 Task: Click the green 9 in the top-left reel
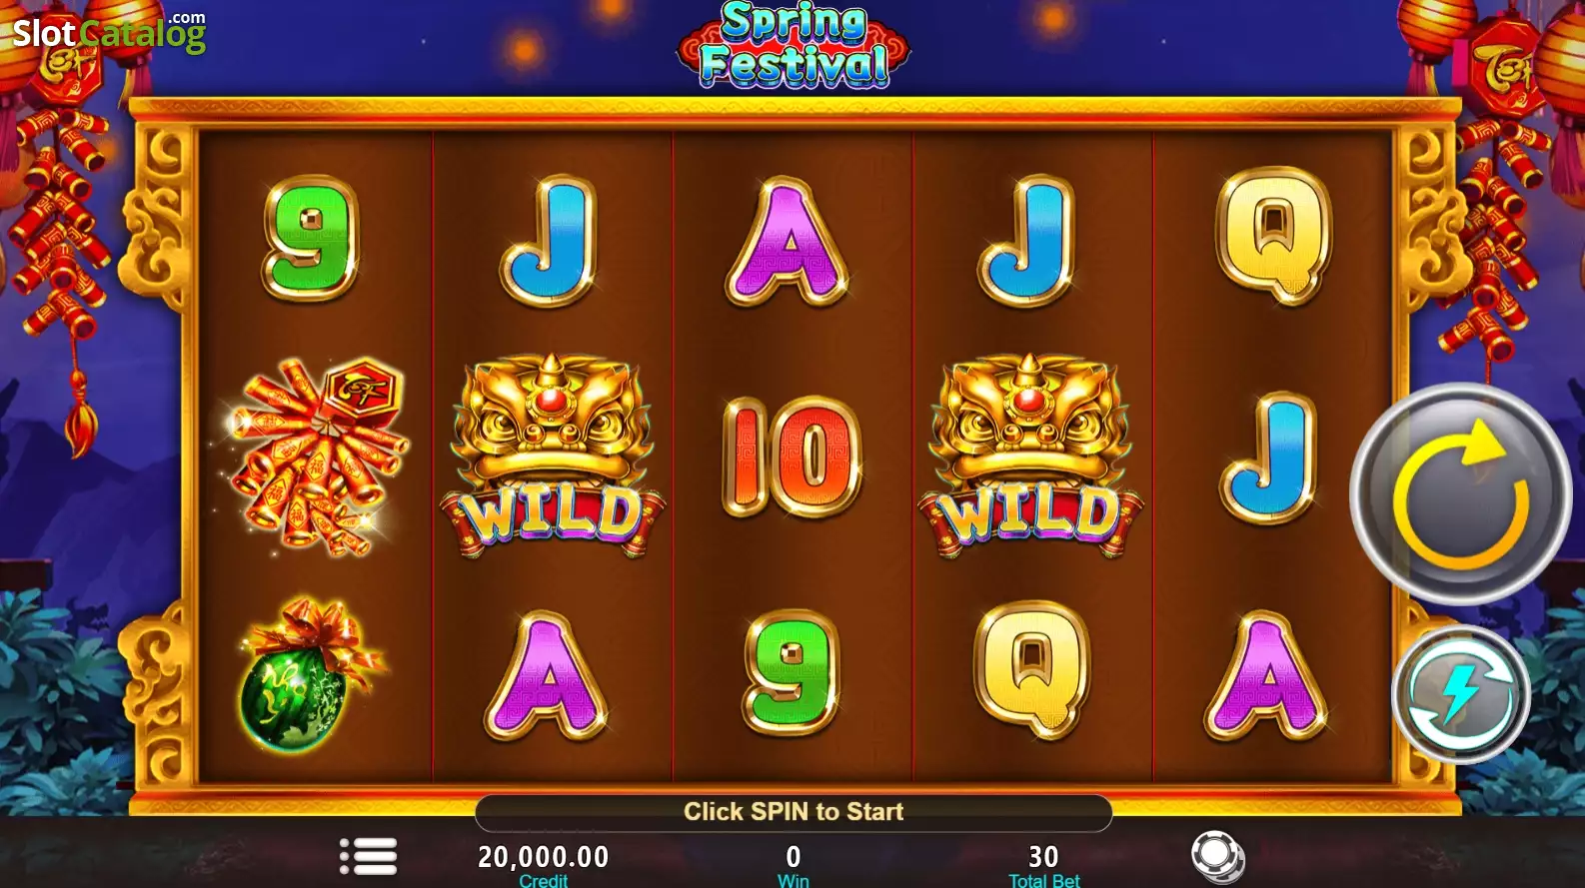coord(311,239)
